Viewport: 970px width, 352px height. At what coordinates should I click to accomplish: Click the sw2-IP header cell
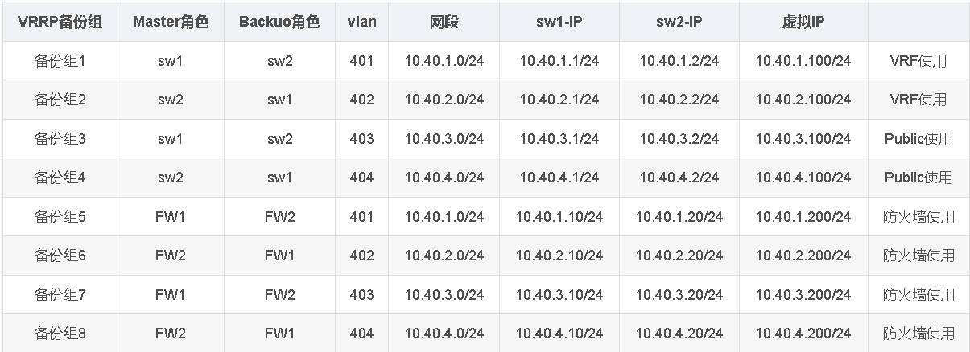coord(679,23)
